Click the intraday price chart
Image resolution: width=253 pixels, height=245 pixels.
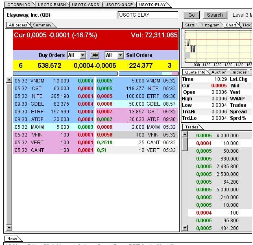click(218, 46)
